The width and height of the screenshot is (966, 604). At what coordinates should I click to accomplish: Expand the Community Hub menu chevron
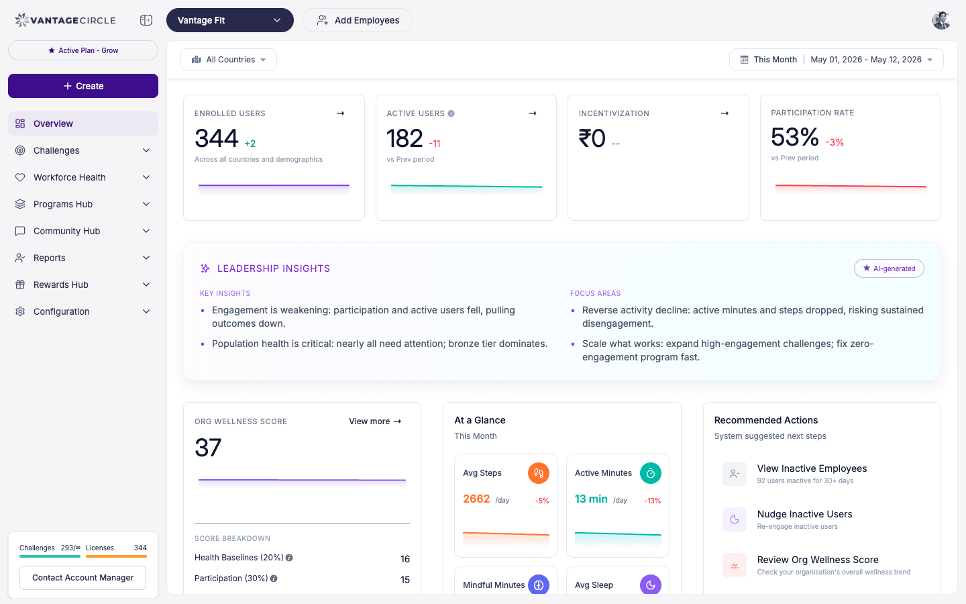pos(146,231)
